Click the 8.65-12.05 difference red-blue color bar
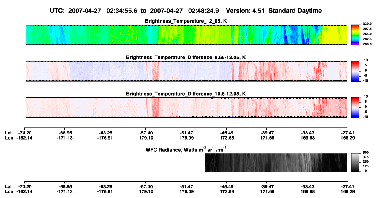 pos(355,71)
